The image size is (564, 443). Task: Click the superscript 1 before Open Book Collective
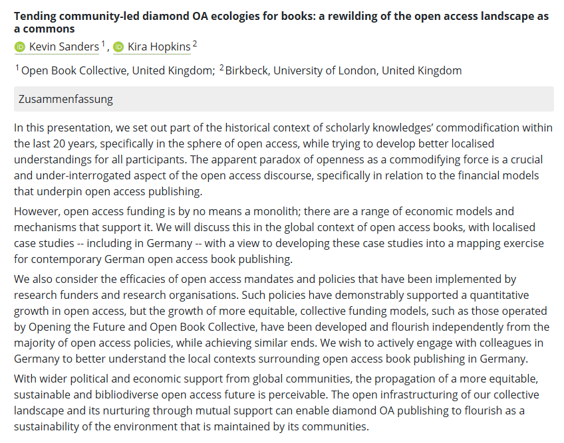17,68
